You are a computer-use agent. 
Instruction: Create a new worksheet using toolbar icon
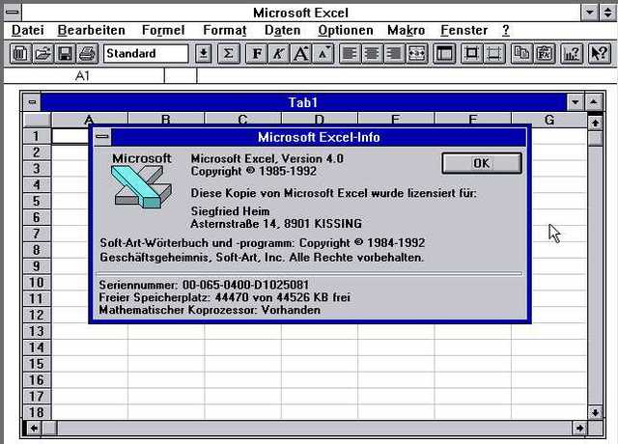click(20, 53)
